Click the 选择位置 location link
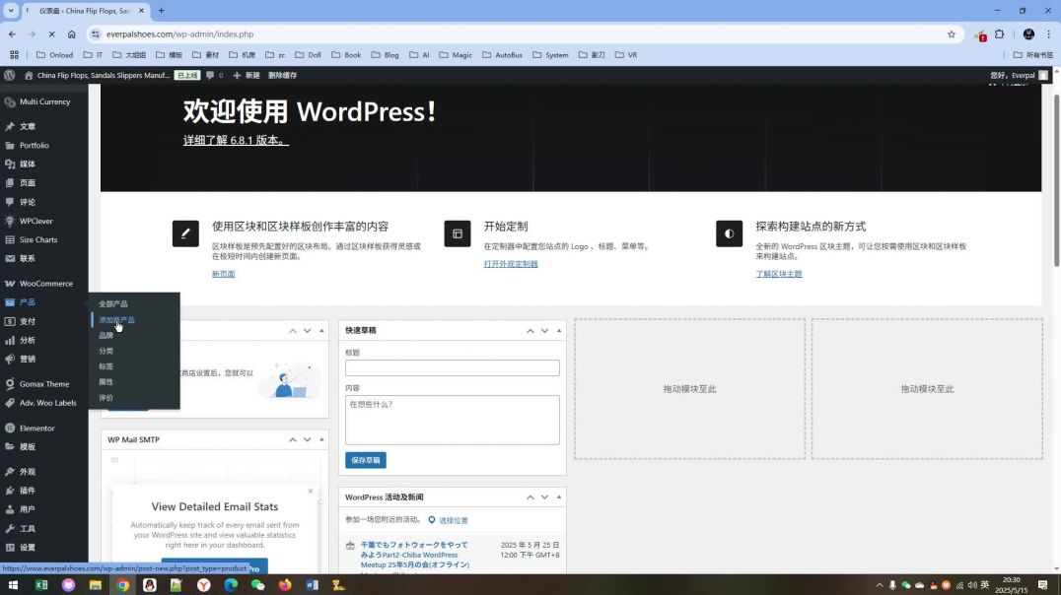Viewport: 1061px width, 595px height. [x=454, y=520]
